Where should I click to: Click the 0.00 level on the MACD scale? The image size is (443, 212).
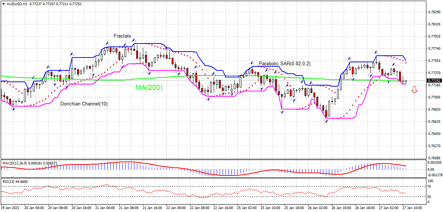(x=430, y=169)
